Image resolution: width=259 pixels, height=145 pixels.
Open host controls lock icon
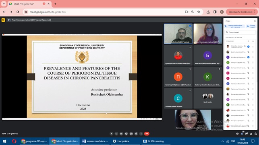256,134
